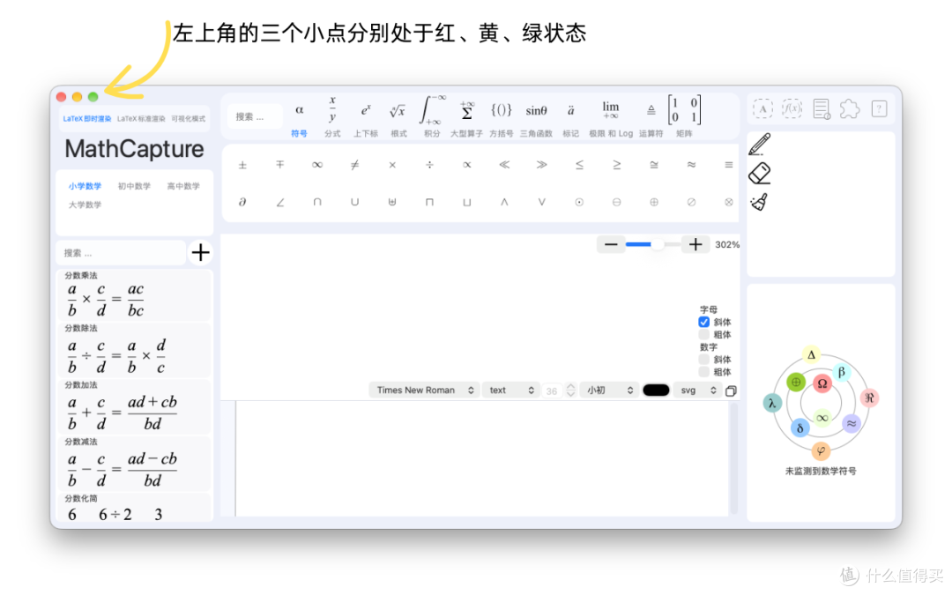Viewport: 952px width, 595px height.
Task: Click the formula library search field
Action: 122,253
